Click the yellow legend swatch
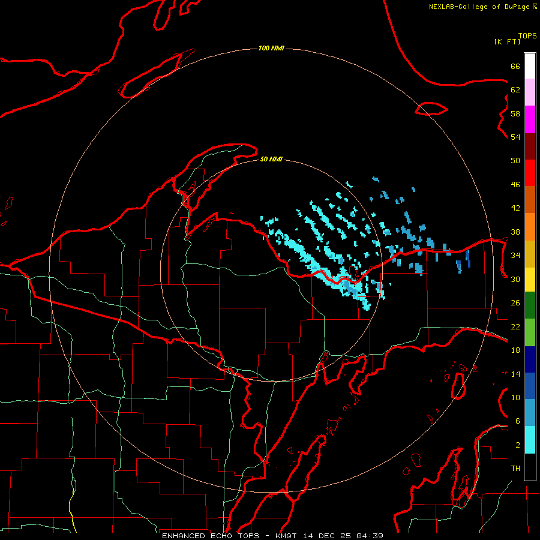540x540 pixels. coord(530,280)
